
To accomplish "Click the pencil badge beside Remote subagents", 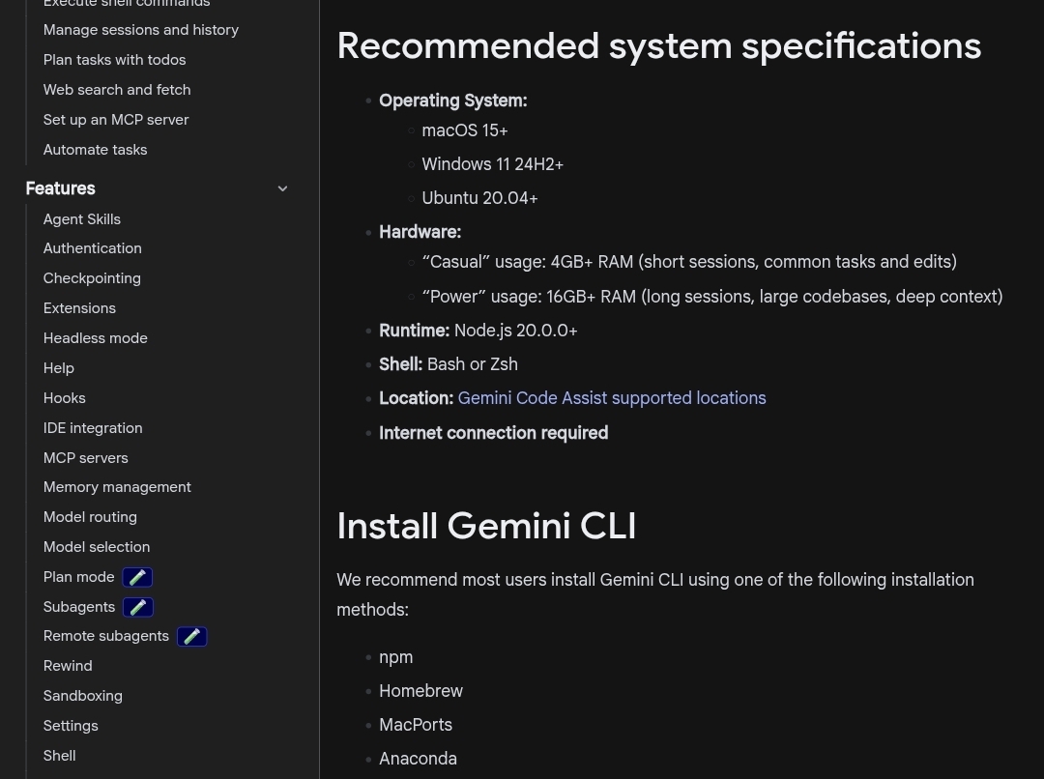I will coord(191,637).
